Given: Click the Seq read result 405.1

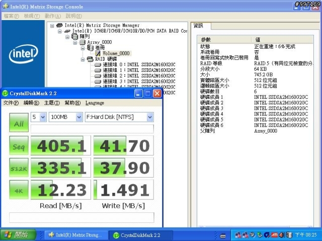Looking at the screenshot, I should [61, 146].
